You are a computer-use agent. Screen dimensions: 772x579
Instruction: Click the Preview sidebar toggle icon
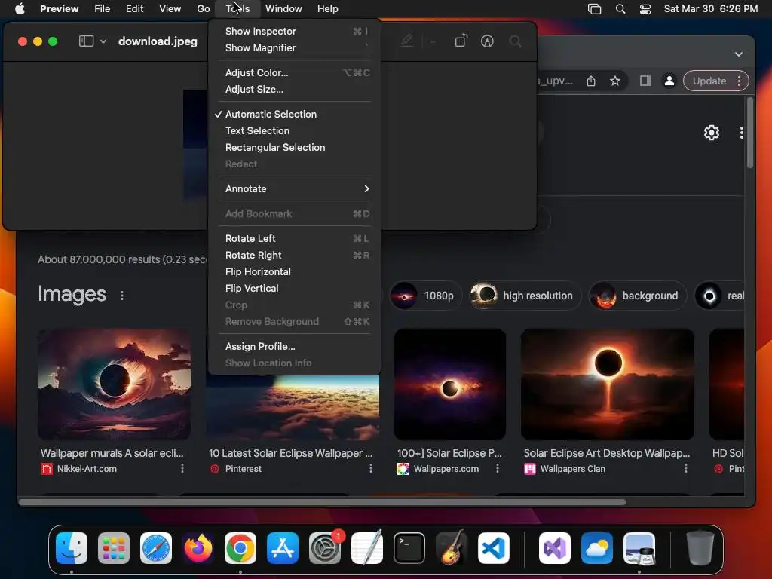click(x=86, y=41)
